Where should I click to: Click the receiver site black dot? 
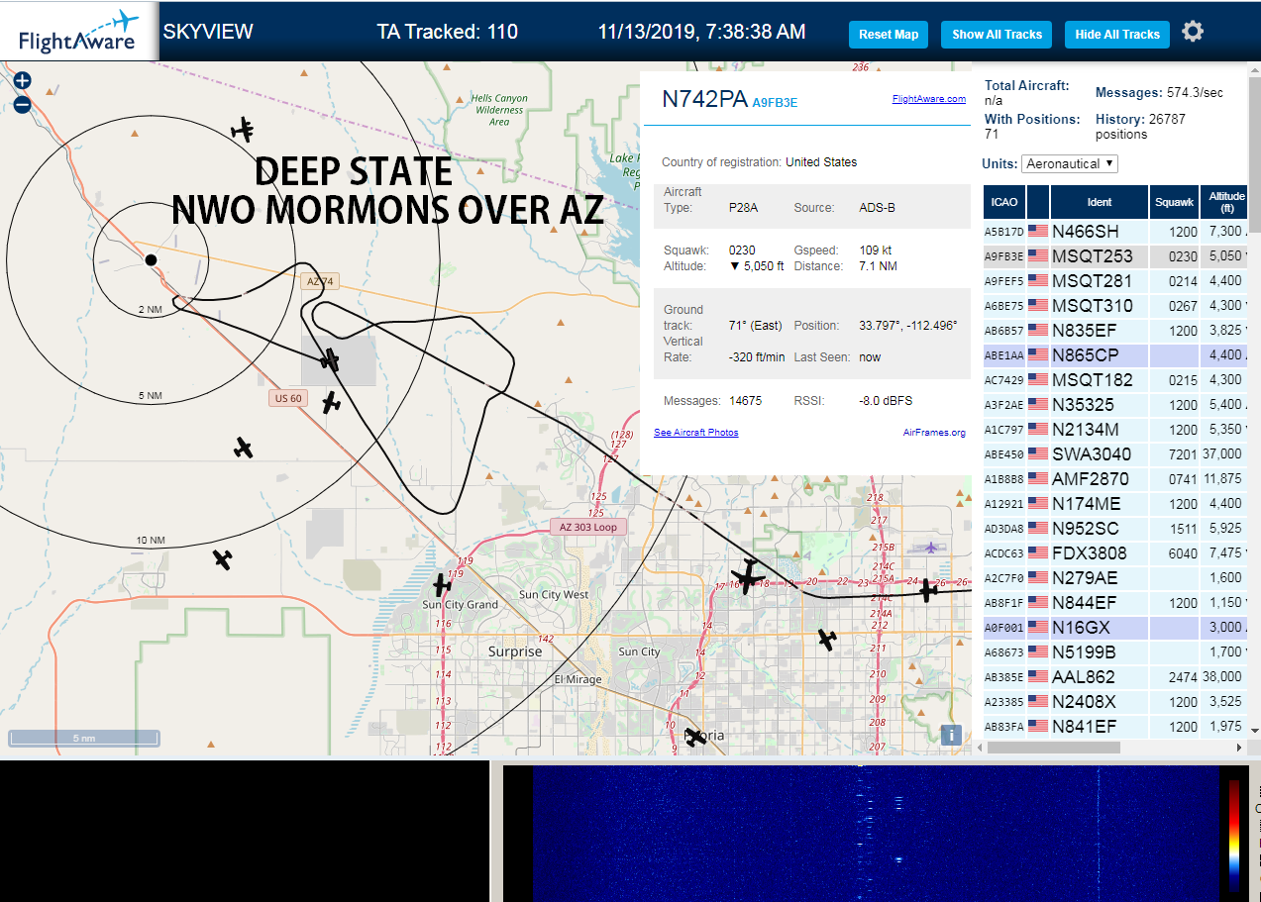point(151,259)
